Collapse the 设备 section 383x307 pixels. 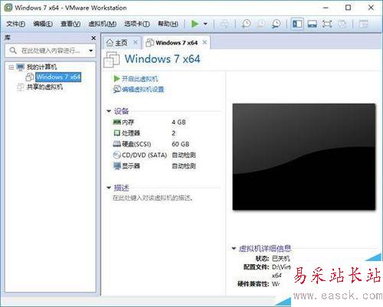pos(109,111)
